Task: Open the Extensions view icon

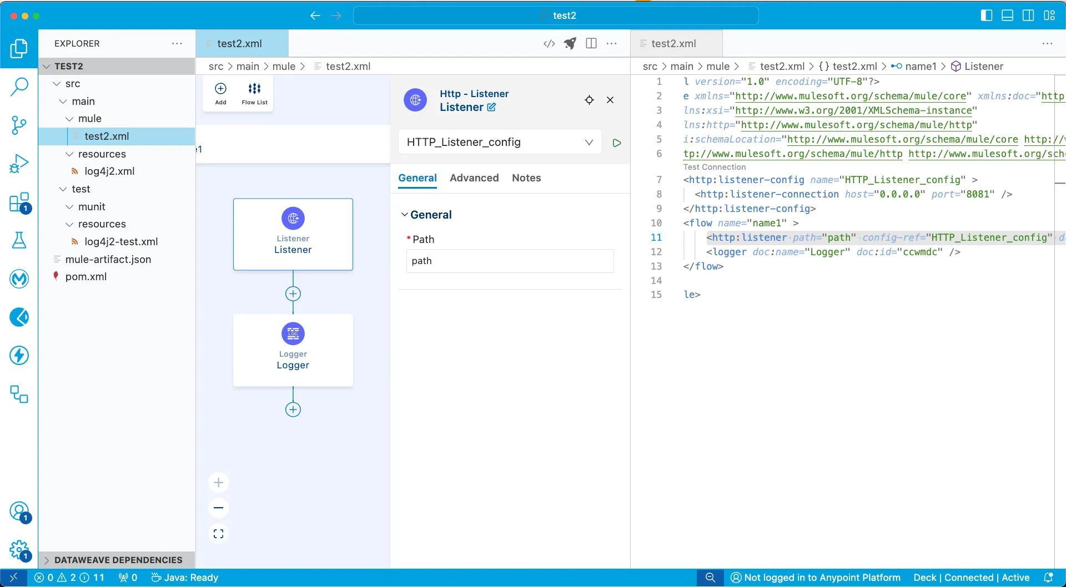Action: [x=19, y=203]
